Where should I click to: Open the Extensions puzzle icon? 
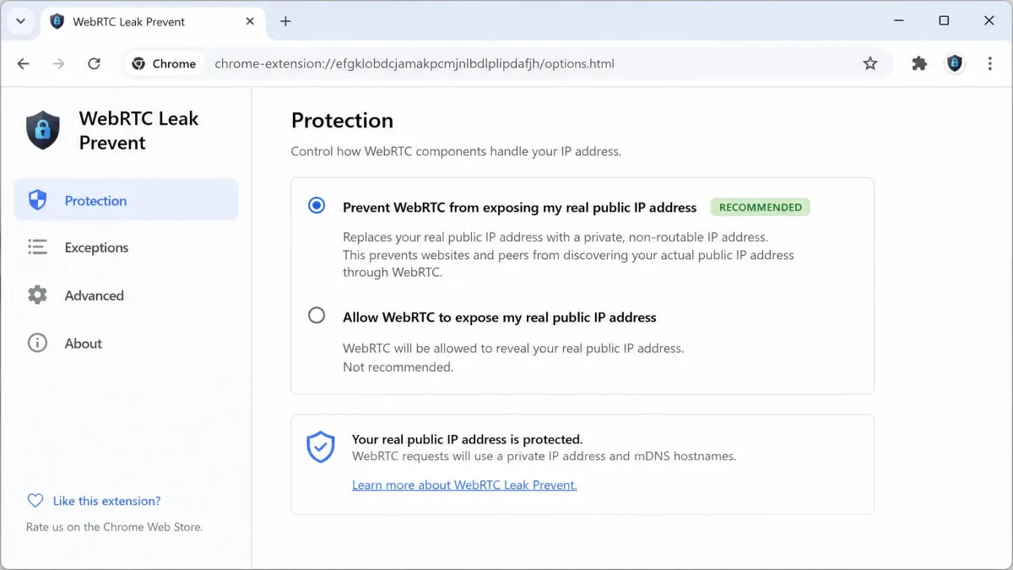click(x=919, y=63)
